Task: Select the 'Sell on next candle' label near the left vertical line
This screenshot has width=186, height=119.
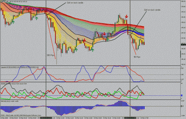Action: (75, 3)
